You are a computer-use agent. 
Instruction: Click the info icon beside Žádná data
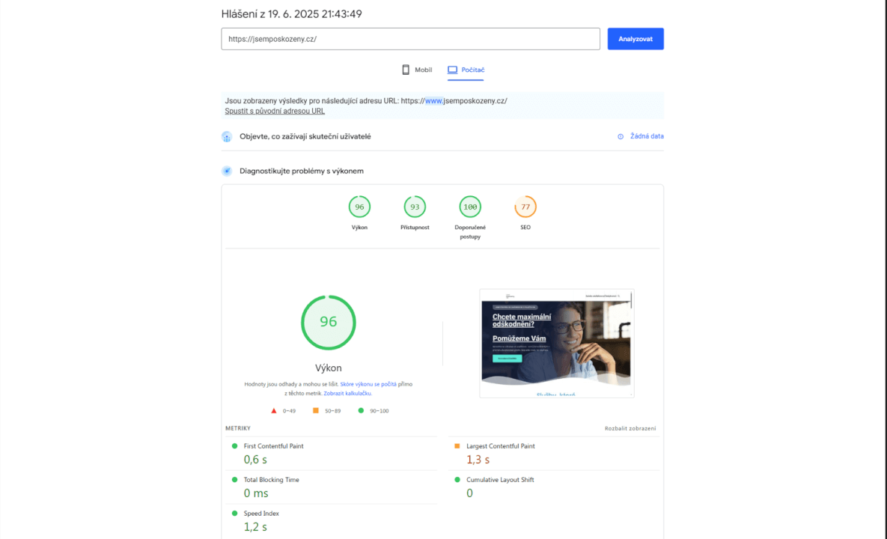tap(621, 136)
